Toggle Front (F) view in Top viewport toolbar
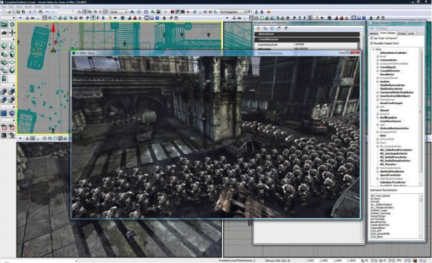 pyautogui.click(x=98, y=18)
